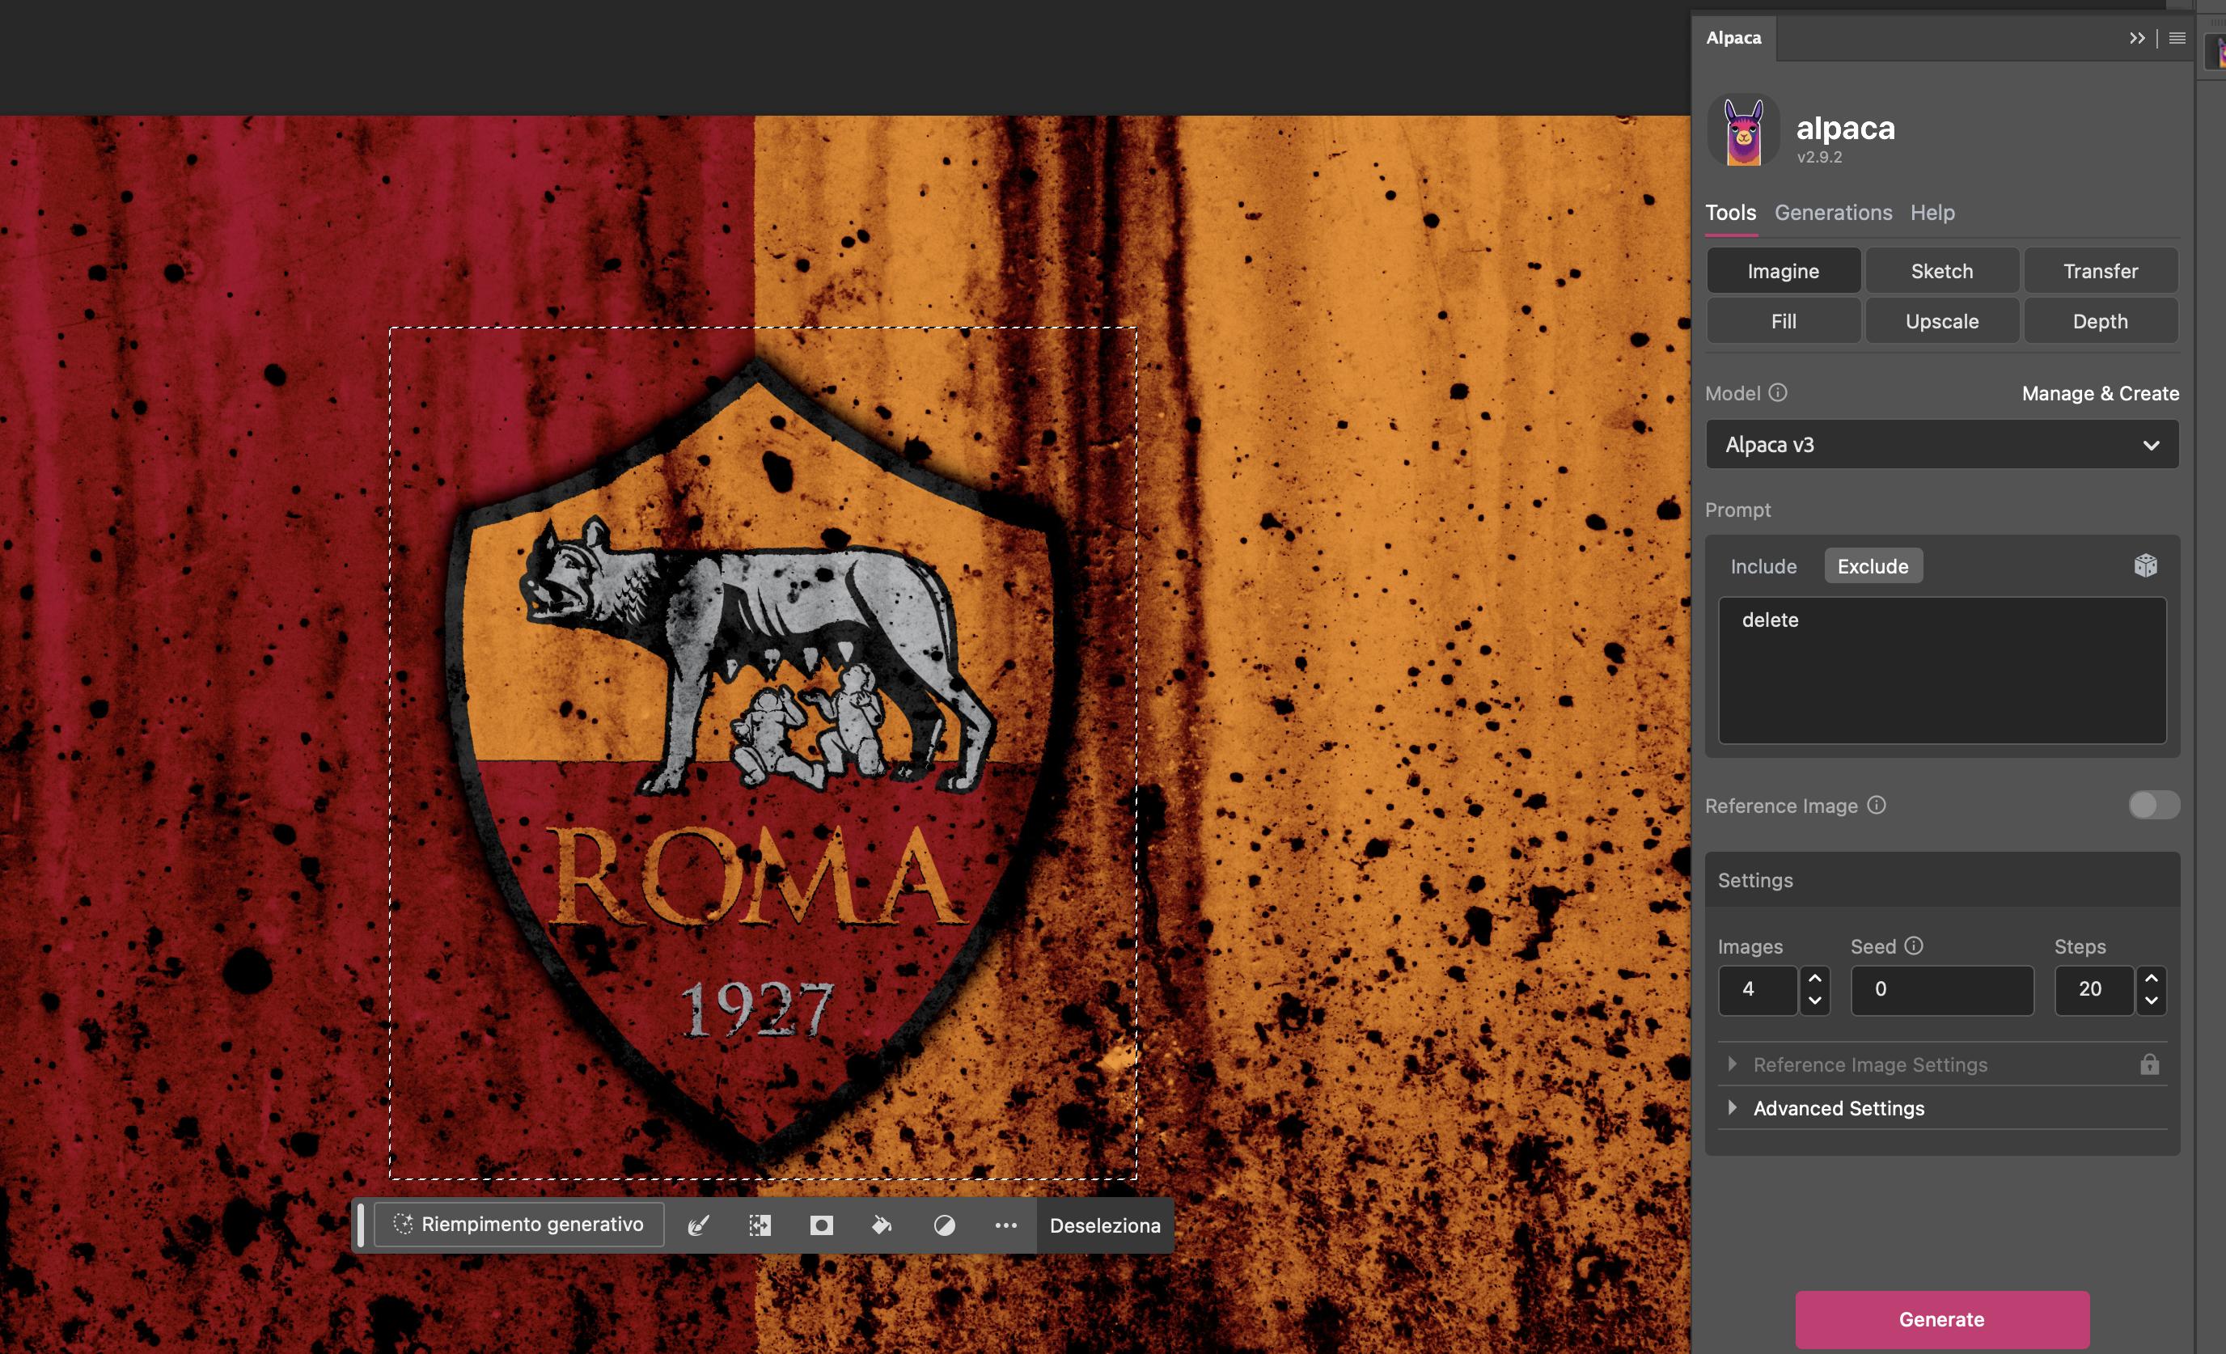
Task: Expand Advanced Settings section
Action: pos(1839,1108)
